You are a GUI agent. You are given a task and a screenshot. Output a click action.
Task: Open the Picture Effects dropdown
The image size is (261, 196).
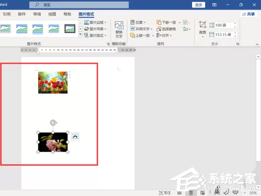coord(95,29)
